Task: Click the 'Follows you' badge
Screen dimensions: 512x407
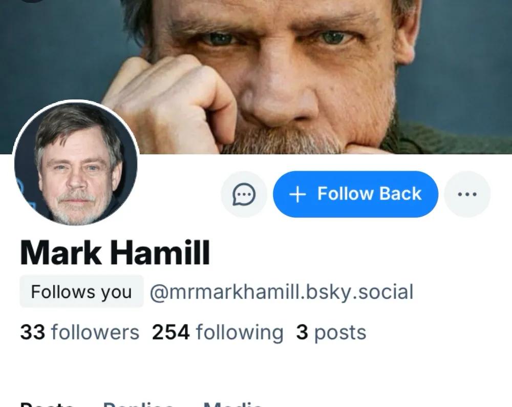Action: tap(81, 292)
